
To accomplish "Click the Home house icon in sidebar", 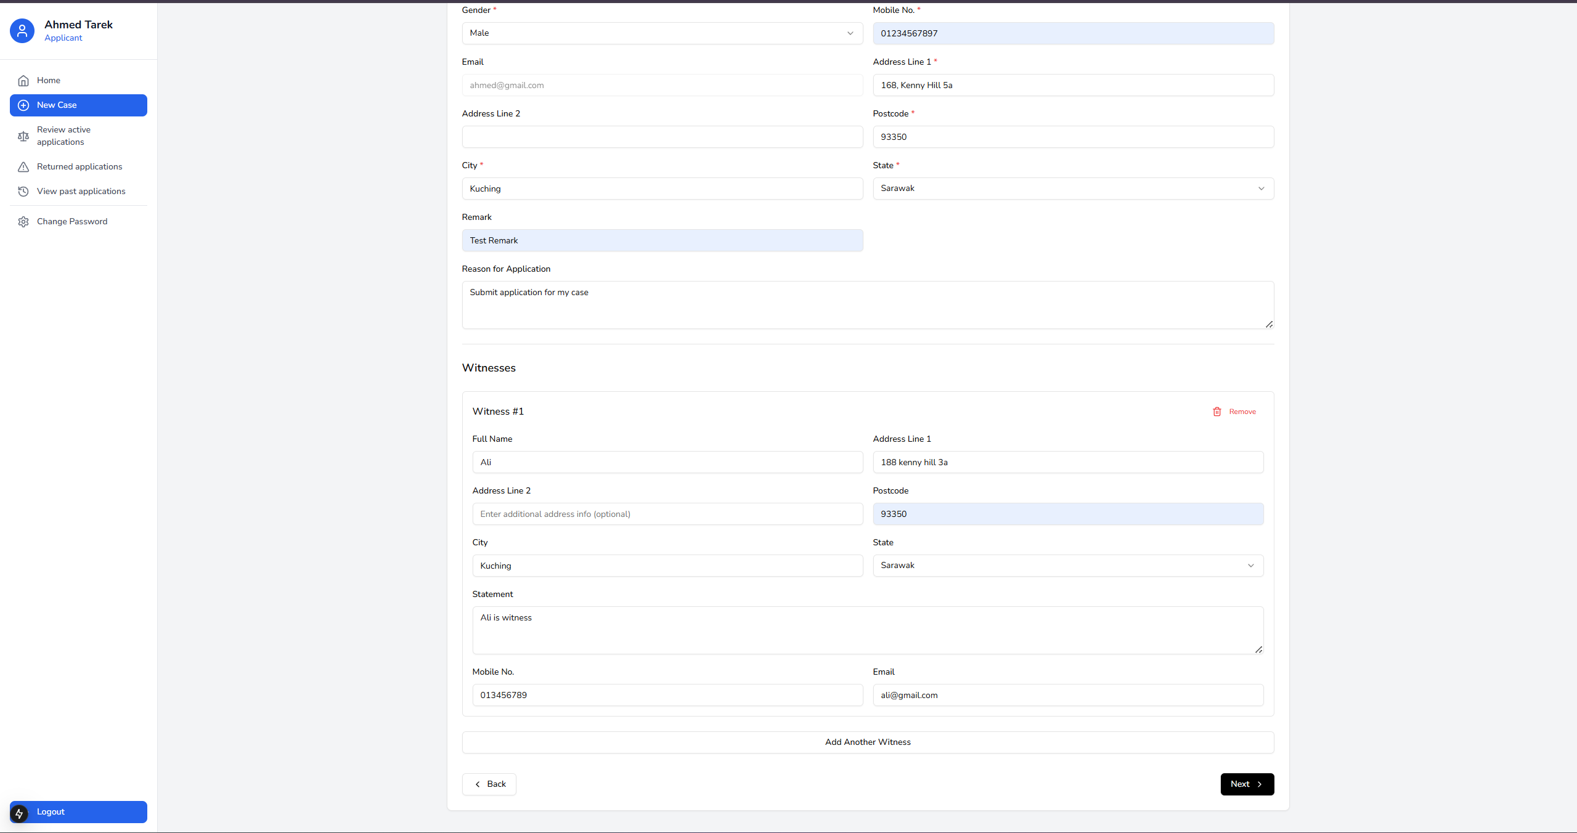I will [23, 81].
